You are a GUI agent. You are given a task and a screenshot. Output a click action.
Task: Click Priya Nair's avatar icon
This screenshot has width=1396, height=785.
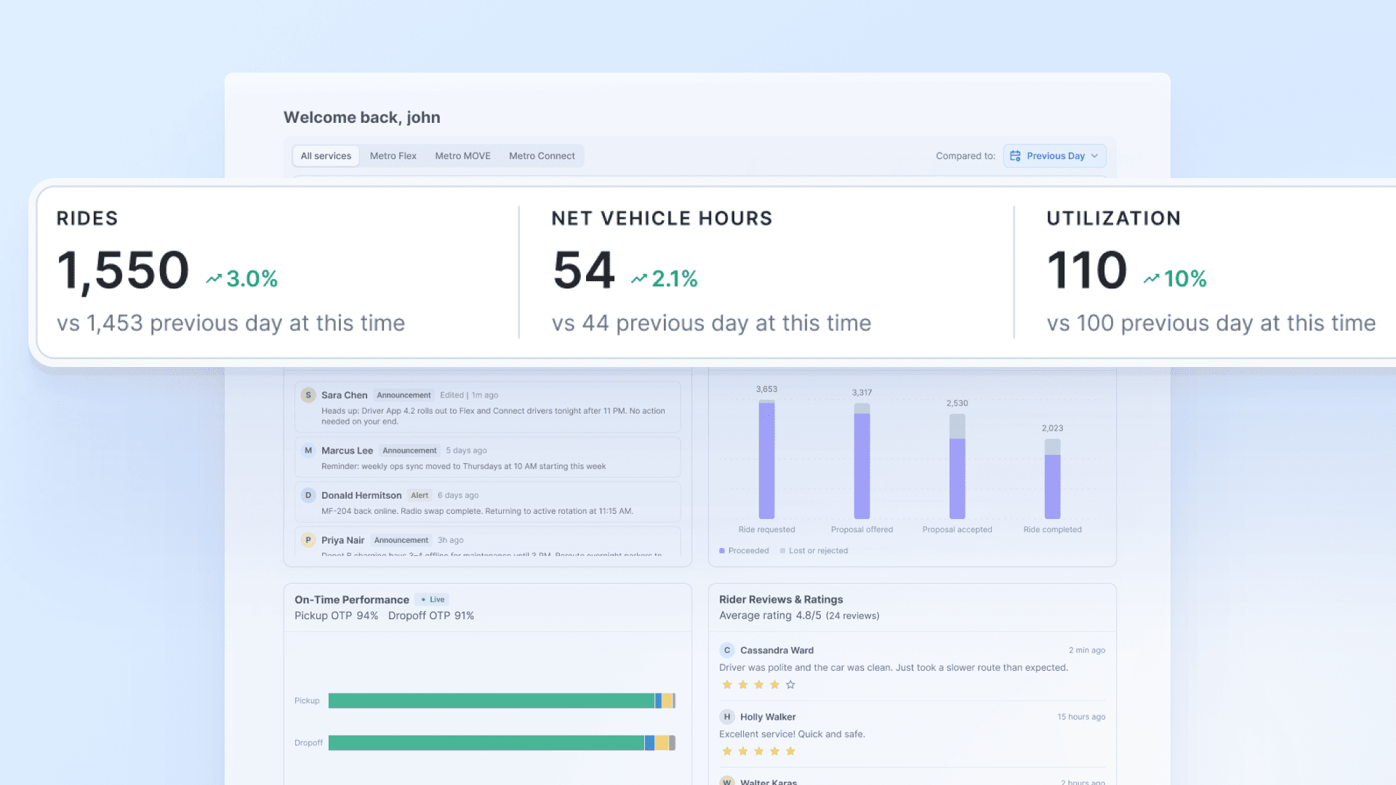tap(308, 540)
